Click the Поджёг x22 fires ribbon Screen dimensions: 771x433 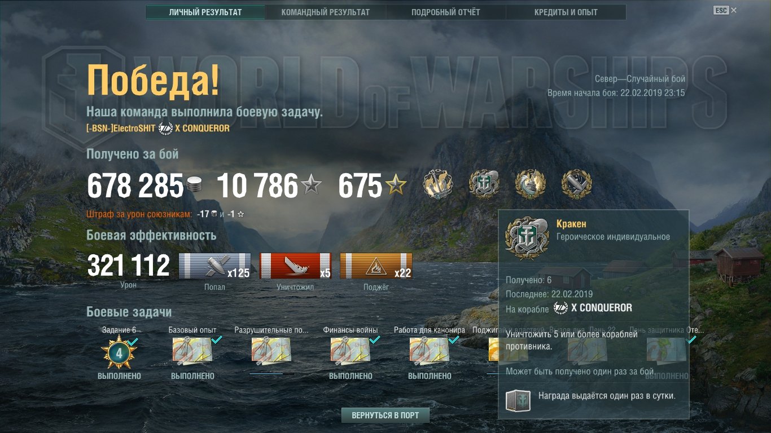click(376, 266)
